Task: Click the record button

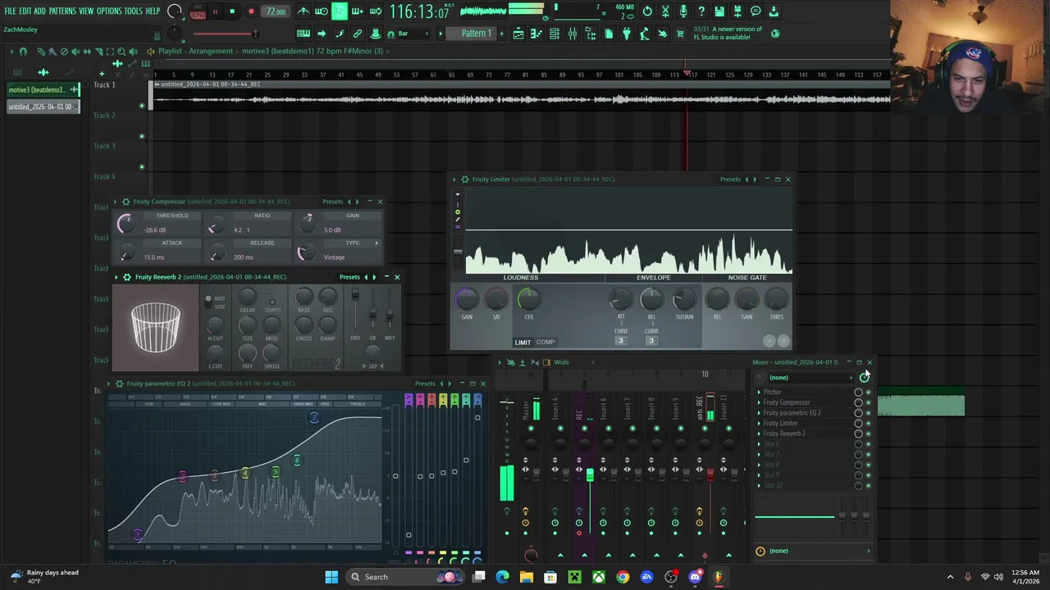Action: tap(251, 11)
